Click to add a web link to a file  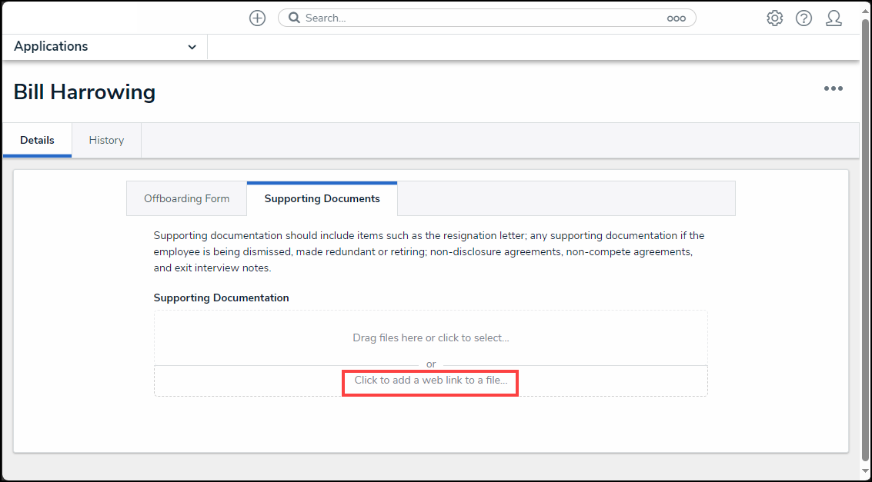[x=430, y=381]
